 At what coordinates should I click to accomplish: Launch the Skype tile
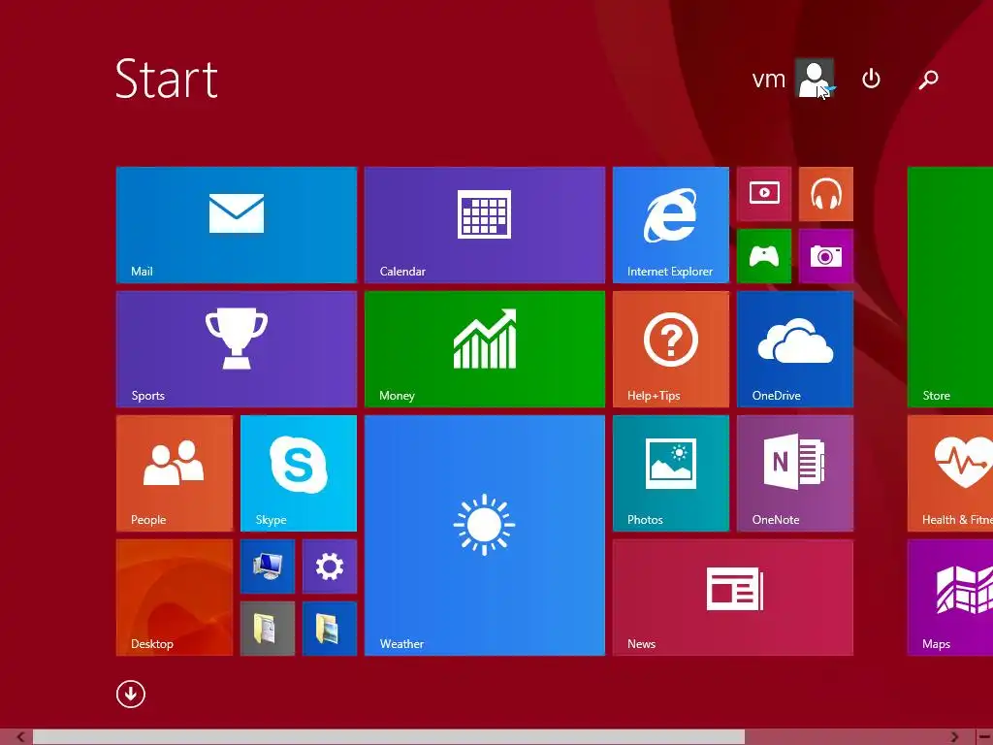click(299, 473)
